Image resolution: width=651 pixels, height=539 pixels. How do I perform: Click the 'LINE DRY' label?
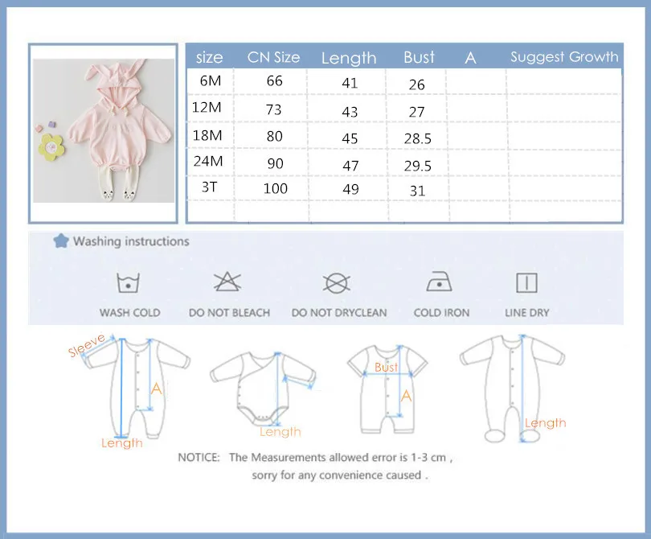coord(527,313)
